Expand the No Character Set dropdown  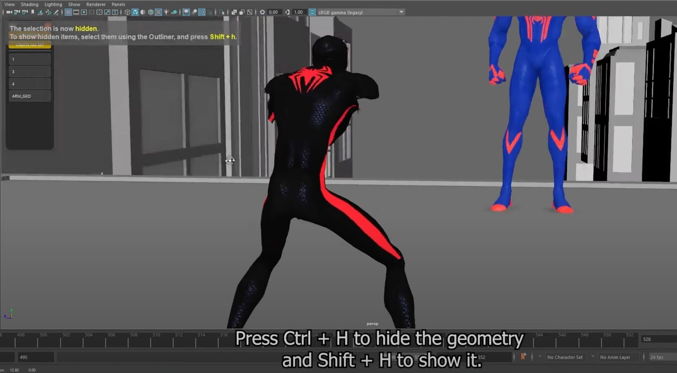click(x=540, y=357)
